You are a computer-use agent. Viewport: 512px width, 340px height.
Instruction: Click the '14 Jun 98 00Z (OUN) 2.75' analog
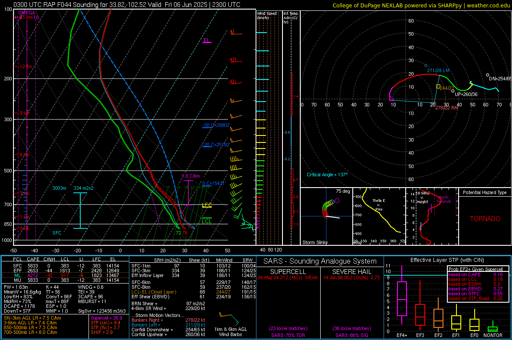click(x=351, y=277)
